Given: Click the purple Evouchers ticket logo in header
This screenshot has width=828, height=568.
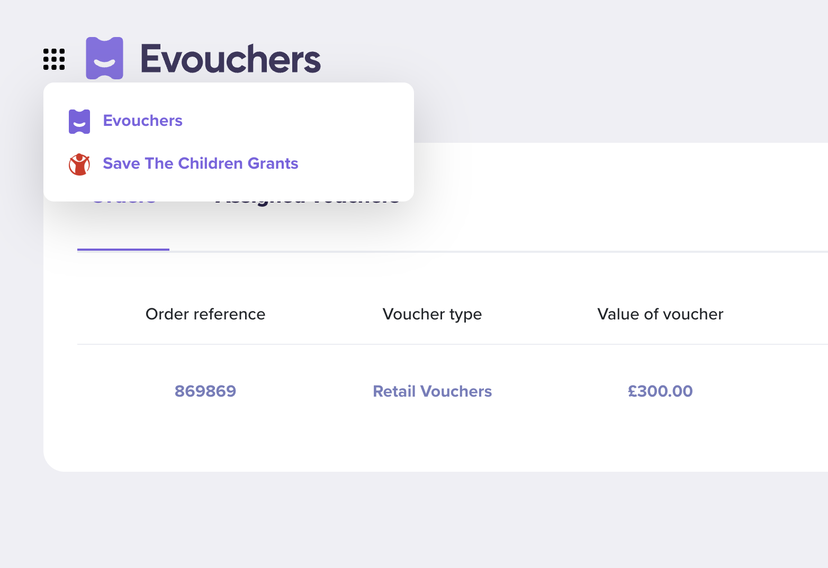Looking at the screenshot, I should 105,58.
